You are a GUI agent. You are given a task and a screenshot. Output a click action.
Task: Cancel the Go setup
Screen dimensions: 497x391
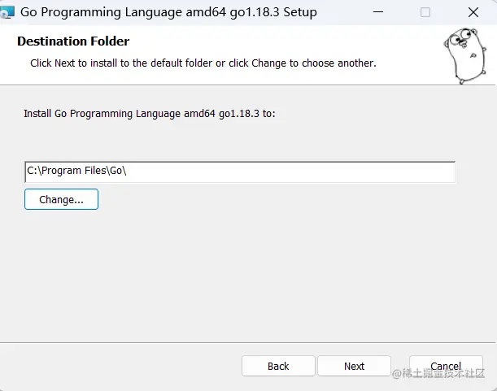pyautogui.click(x=446, y=366)
